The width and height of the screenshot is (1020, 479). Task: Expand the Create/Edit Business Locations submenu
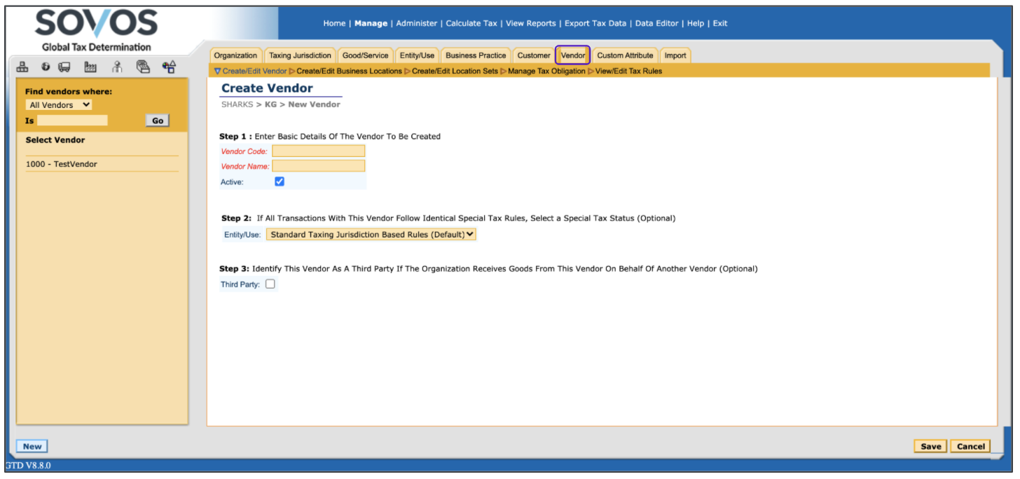[x=349, y=71]
